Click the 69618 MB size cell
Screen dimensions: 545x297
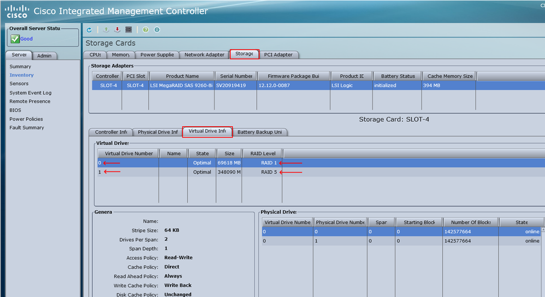click(229, 163)
